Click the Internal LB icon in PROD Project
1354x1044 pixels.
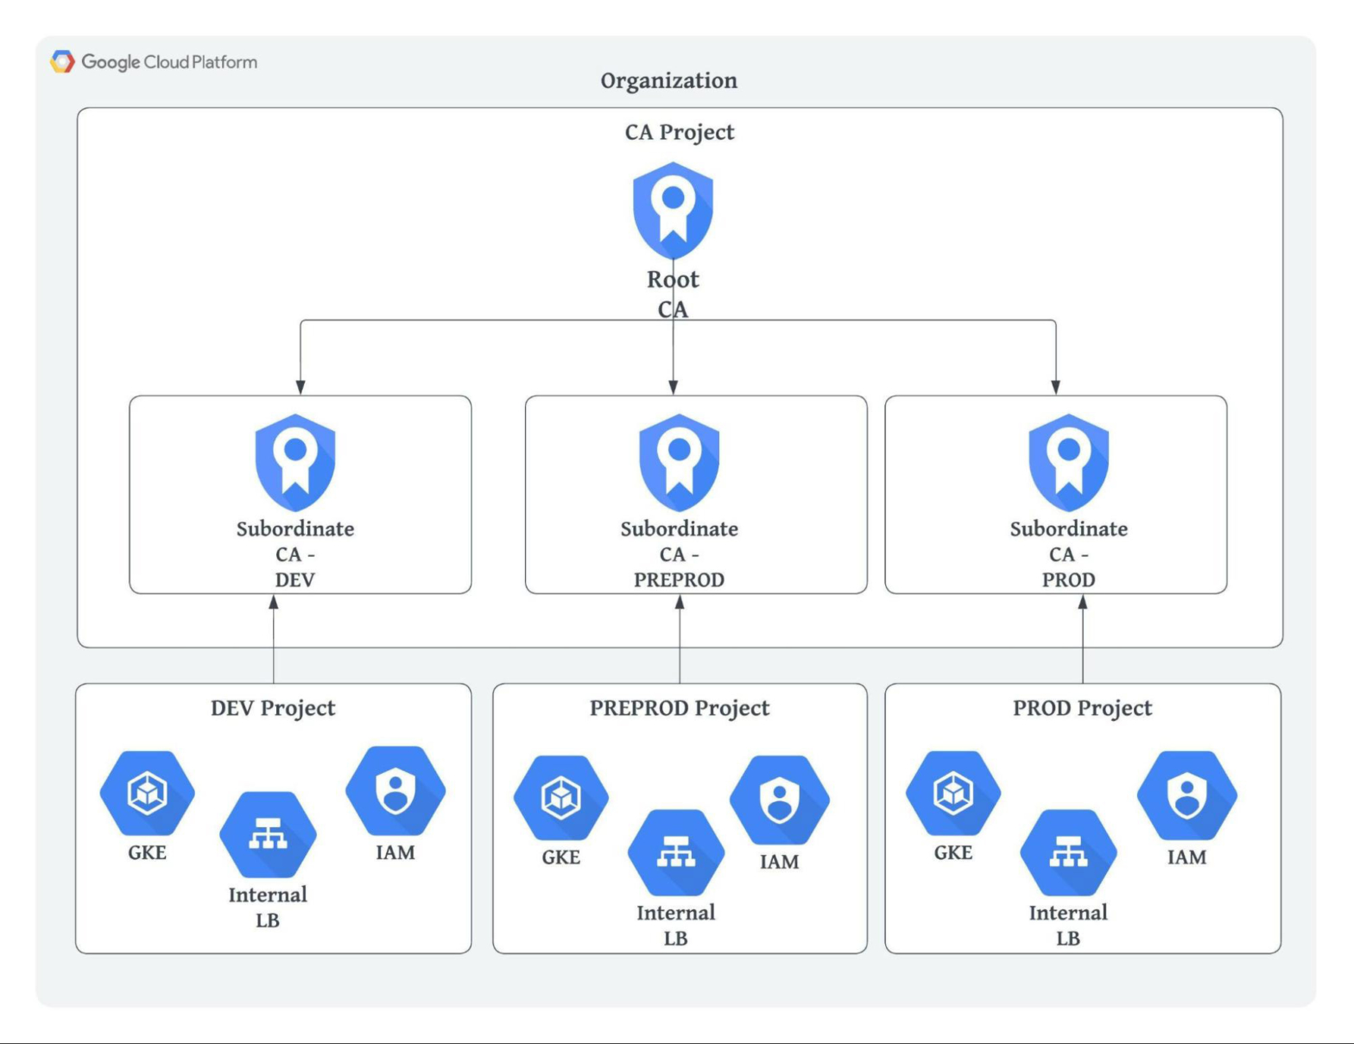[1068, 852]
